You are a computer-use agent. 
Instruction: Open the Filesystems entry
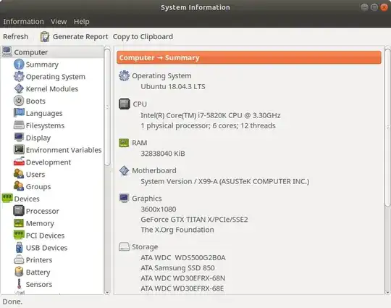[45, 125]
